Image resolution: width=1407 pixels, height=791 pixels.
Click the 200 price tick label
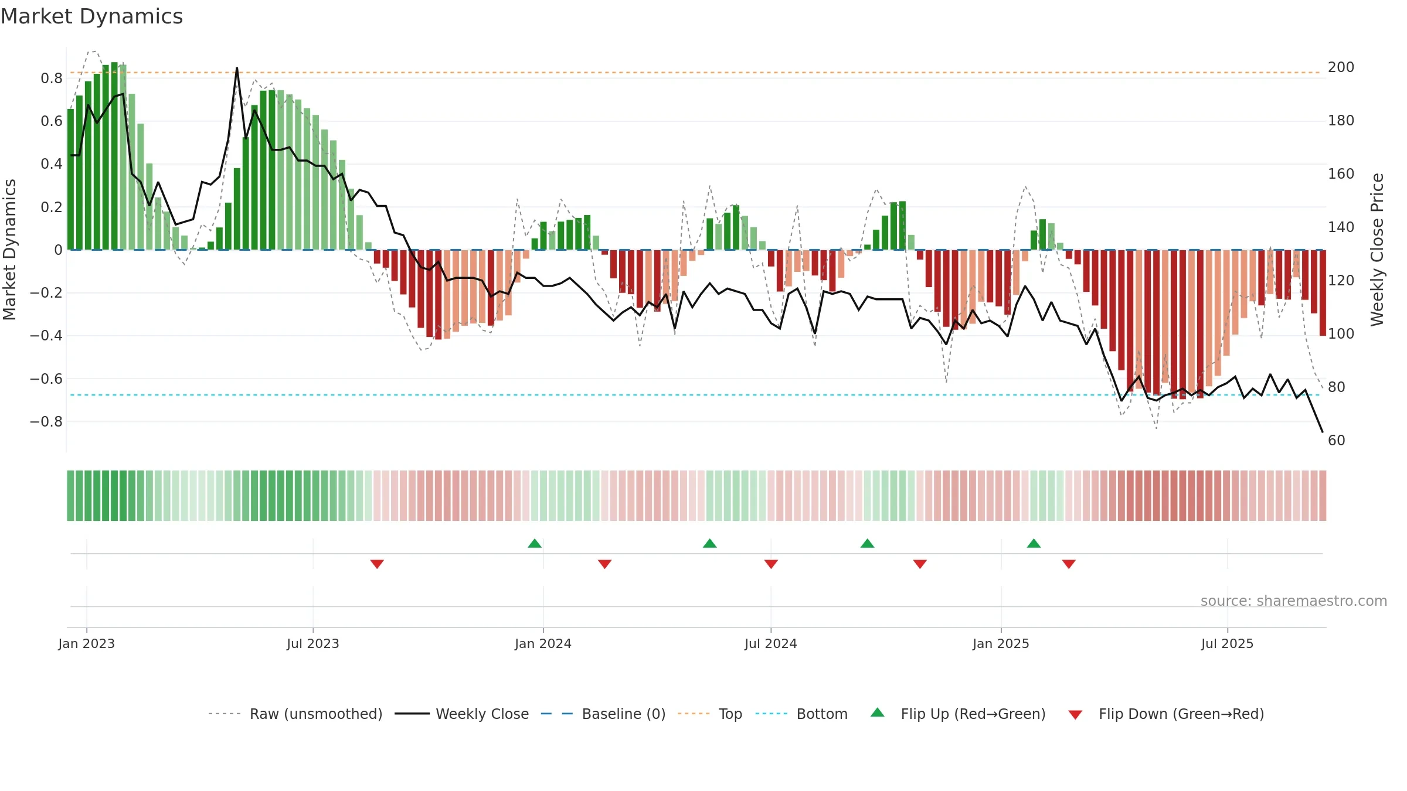point(1341,67)
